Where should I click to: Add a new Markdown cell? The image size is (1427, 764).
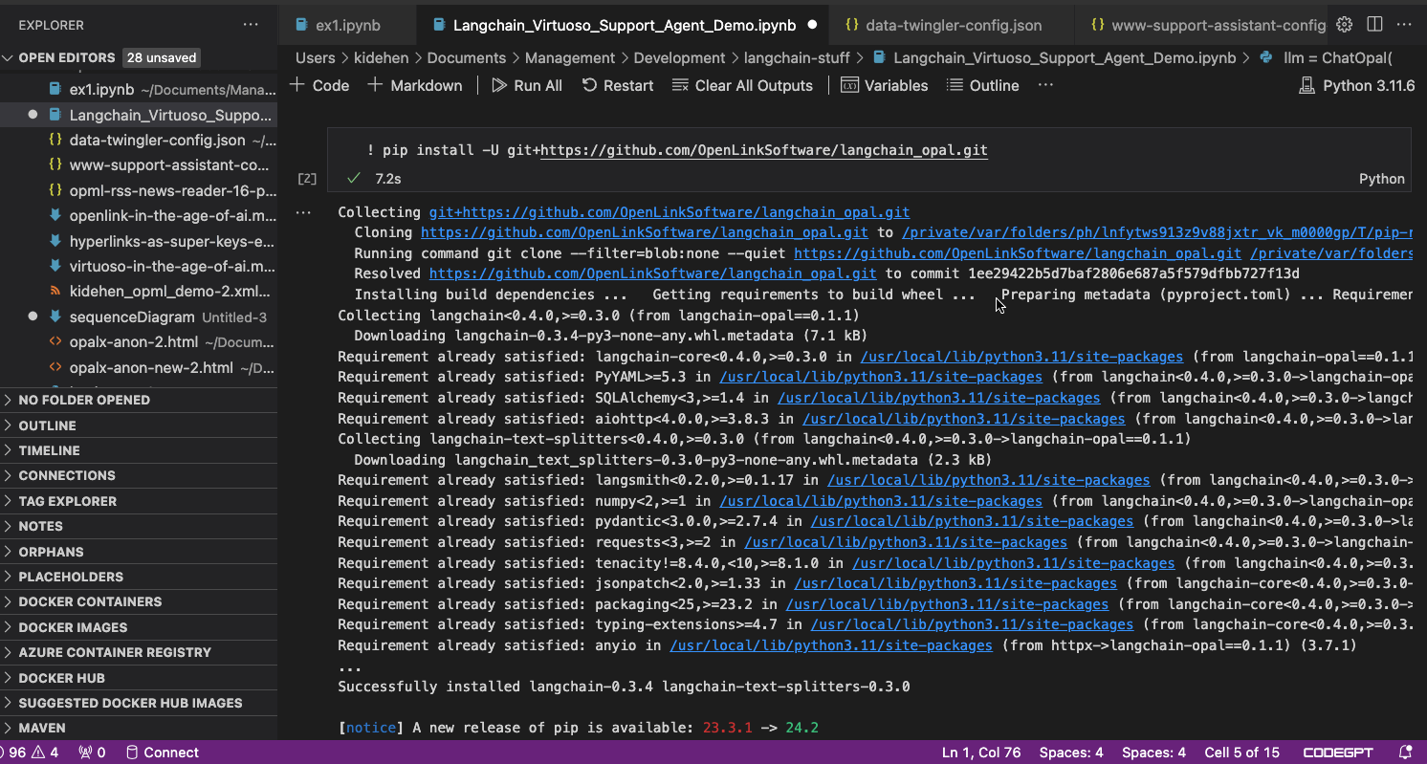(x=415, y=85)
